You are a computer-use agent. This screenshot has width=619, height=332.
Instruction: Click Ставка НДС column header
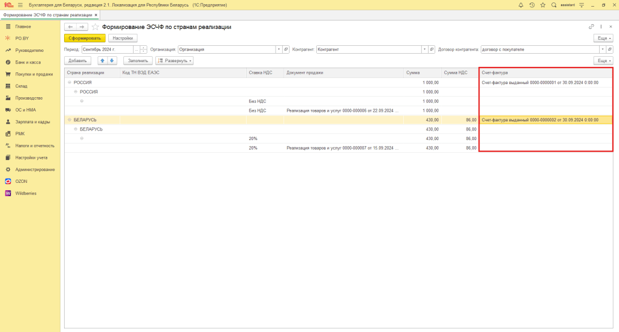click(x=265, y=72)
